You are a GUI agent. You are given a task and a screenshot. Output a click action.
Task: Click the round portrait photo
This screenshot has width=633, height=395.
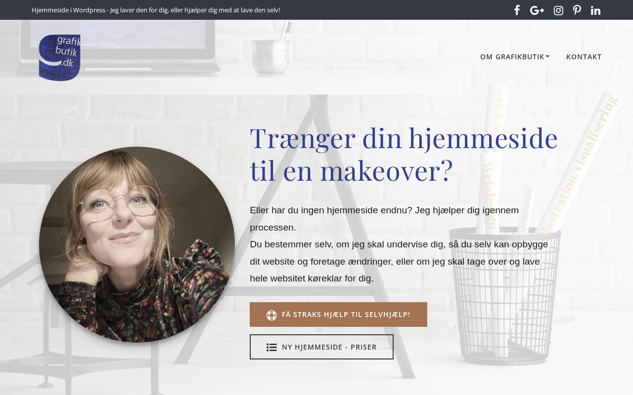(x=137, y=244)
